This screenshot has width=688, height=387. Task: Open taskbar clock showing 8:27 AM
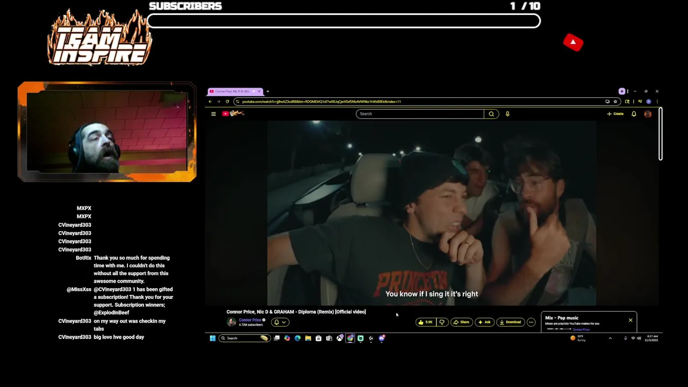651,338
